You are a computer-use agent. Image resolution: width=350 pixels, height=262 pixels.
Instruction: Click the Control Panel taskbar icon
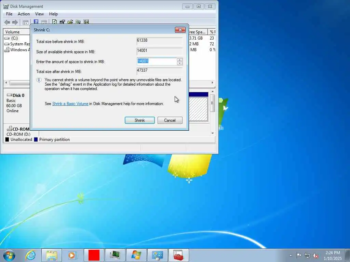pos(158,255)
